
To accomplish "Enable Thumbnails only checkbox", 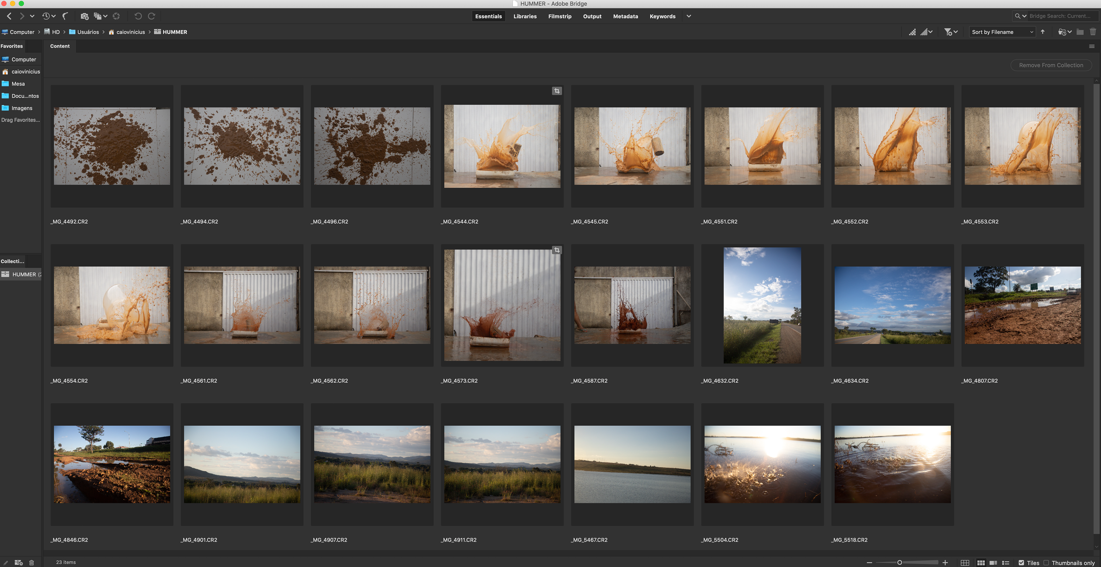I will 1046,563.
